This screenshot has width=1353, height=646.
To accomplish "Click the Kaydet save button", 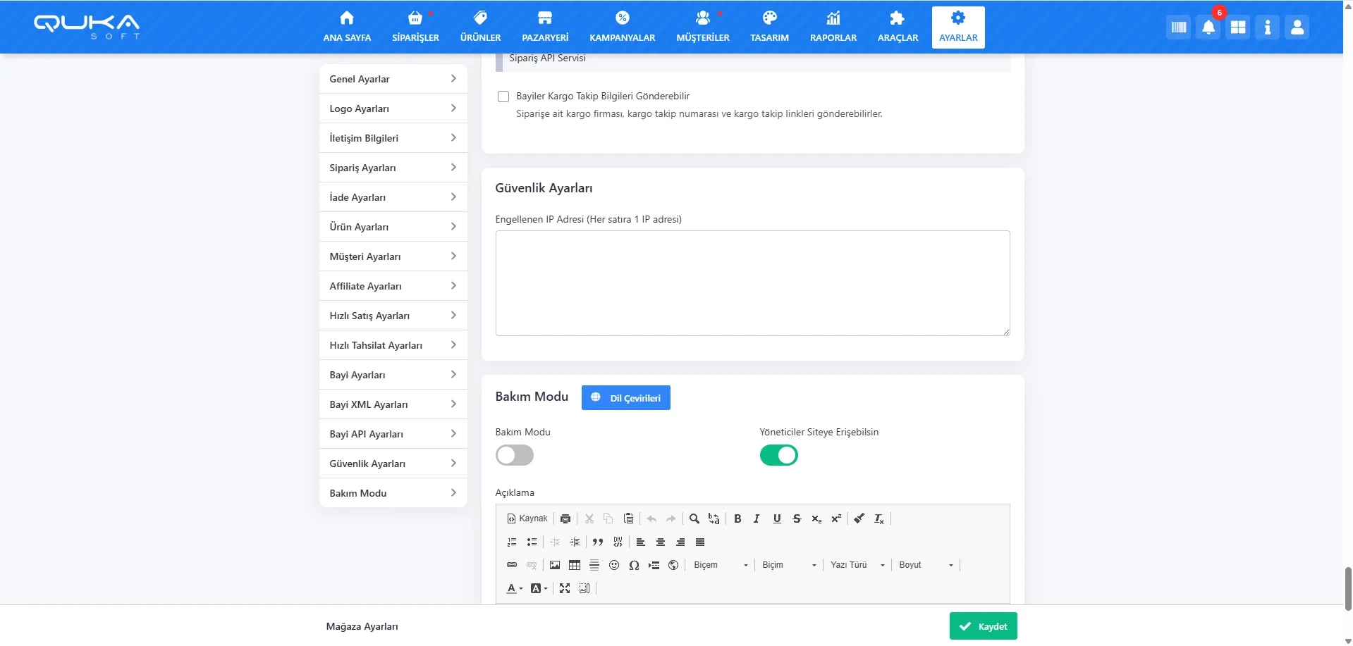I will tap(983, 626).
